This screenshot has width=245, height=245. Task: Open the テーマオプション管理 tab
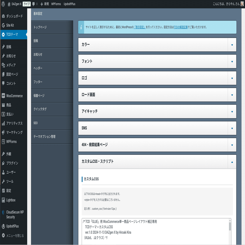click(x=52, y=136)
